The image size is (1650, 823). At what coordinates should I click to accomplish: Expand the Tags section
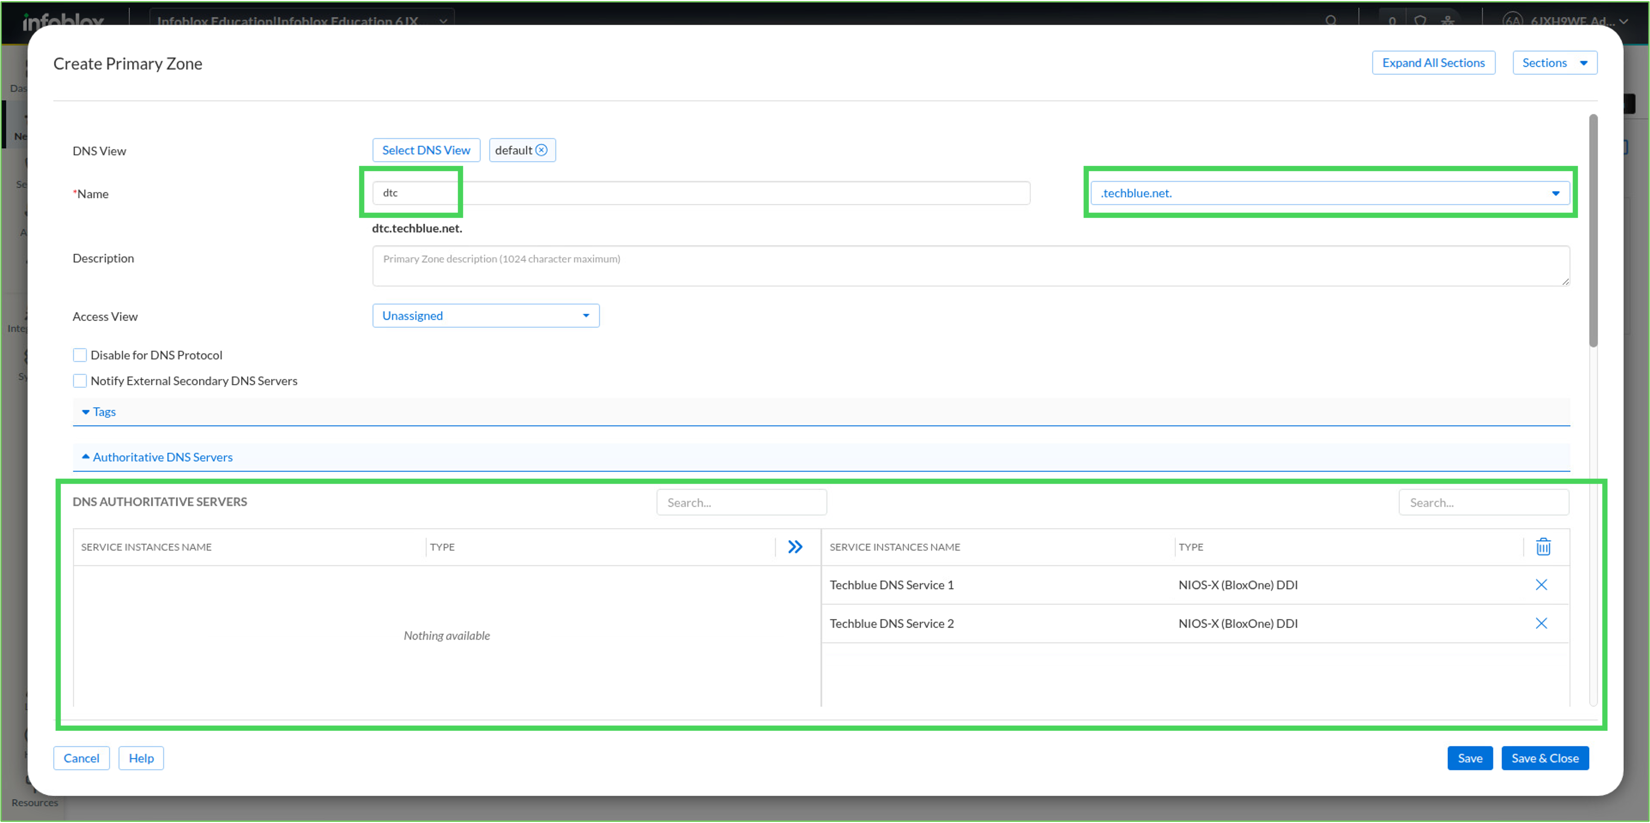[x=99, y=412]
